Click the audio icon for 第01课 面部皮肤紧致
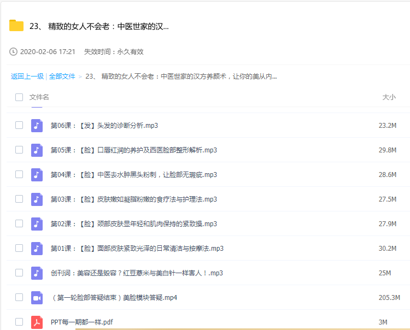 (x=37, y=249)
